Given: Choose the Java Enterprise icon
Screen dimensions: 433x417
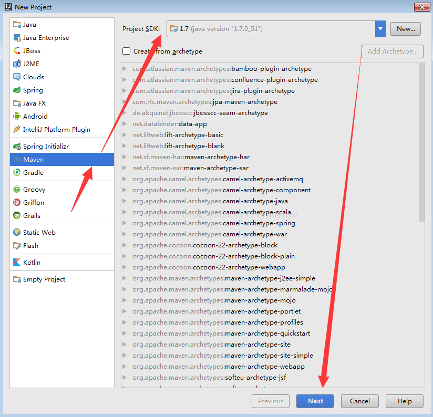Looking at the screenshot, I should tap(17, 38).
